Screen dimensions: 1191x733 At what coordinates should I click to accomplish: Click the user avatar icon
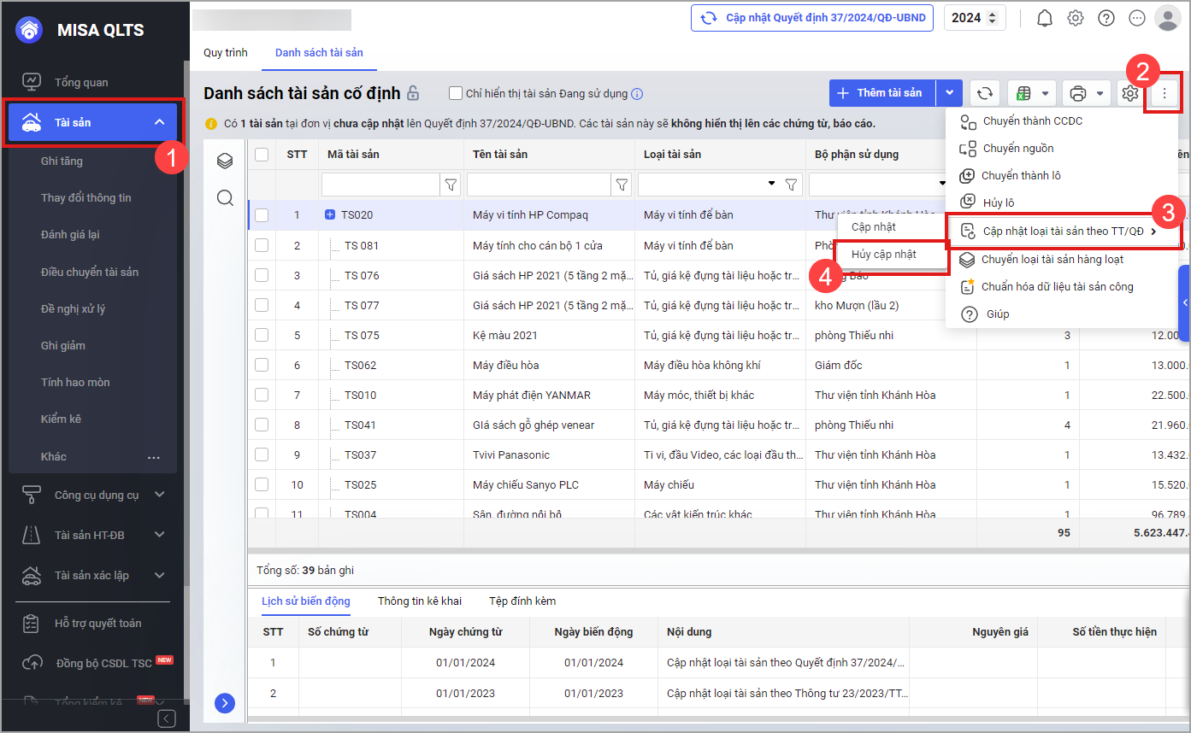tap(1167, 18)
